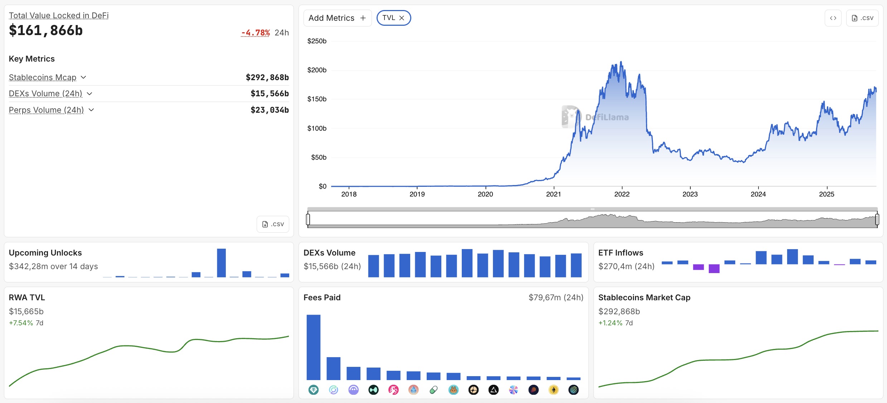Remove the TVL metric chip
This screenshot has height=403, width=887.
click(x=402, y=18)
